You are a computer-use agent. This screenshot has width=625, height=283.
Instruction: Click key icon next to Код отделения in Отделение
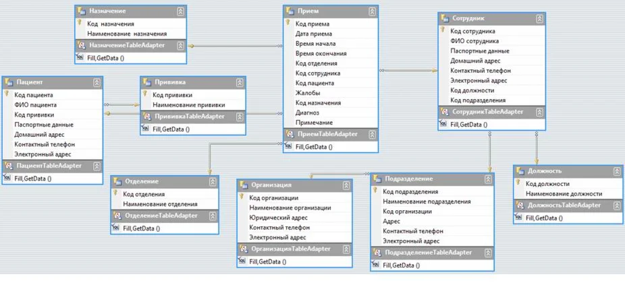[115, 193]
